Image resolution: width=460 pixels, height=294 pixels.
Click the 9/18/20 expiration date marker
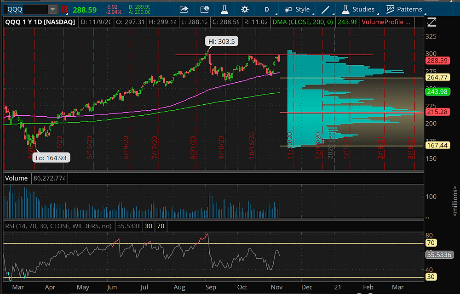pos(221,147)
